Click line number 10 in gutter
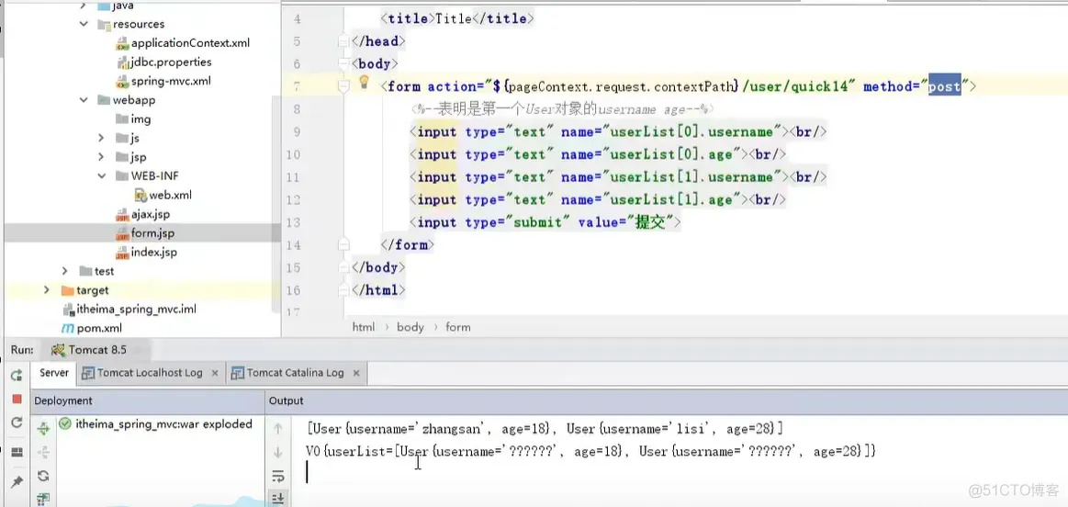Viewport: 1068px width, 507px height. 293,154
